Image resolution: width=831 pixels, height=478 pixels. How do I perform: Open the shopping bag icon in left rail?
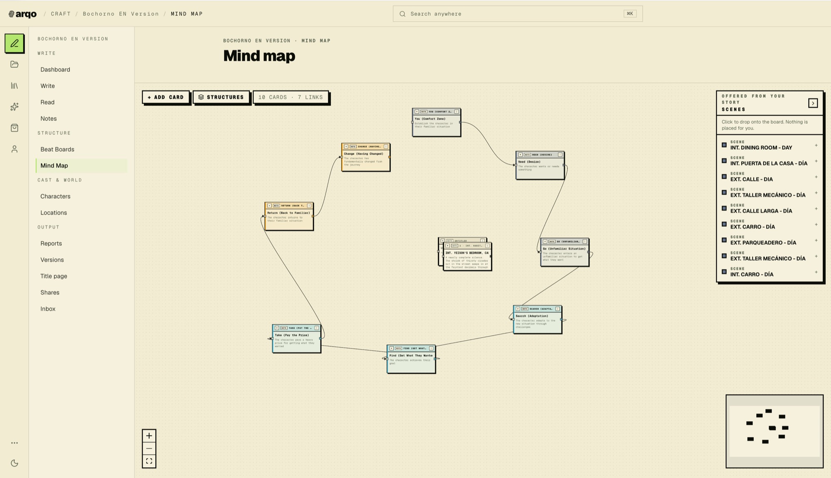click(15, 128)
